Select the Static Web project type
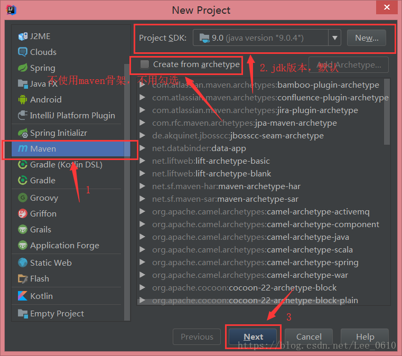 [68, 263]
